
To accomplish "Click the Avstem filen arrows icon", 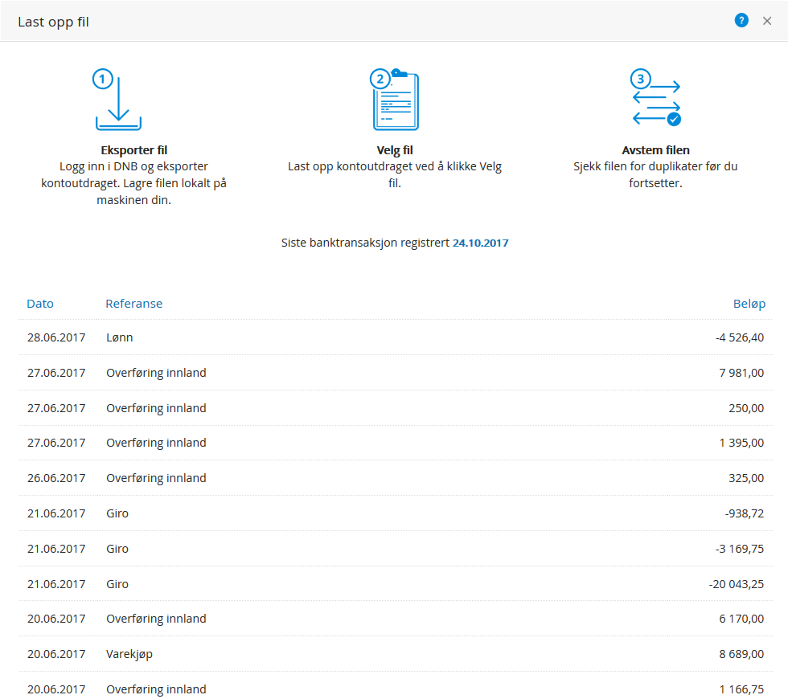I will [x=656, y=97].
